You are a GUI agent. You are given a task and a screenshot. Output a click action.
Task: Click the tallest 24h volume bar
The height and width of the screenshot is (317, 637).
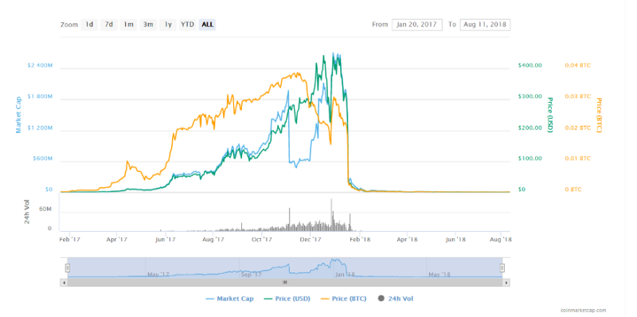[331, 215]
